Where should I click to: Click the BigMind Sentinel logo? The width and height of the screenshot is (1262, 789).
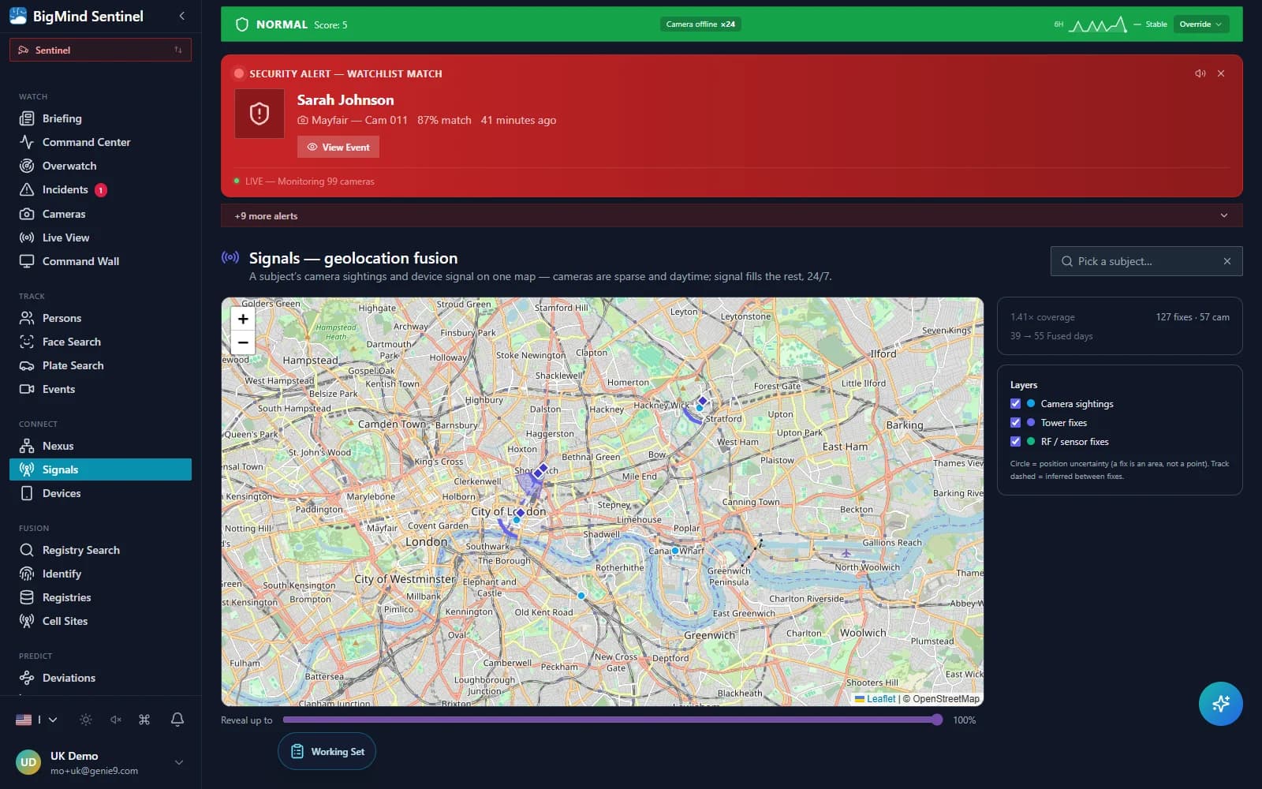[18, 16]
